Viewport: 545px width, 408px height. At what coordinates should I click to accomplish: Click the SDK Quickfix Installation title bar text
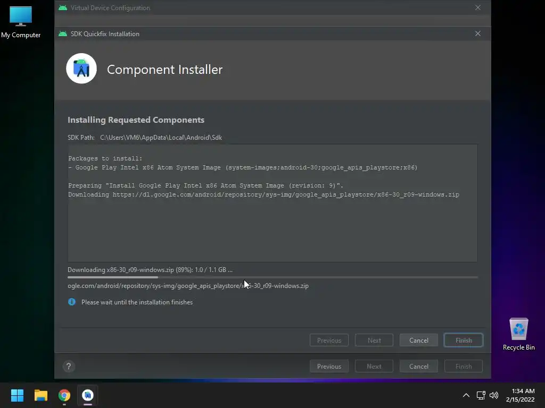[x=105, y=33]
